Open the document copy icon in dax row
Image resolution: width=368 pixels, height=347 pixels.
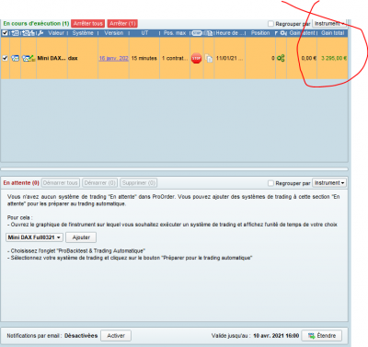point(209,58)
